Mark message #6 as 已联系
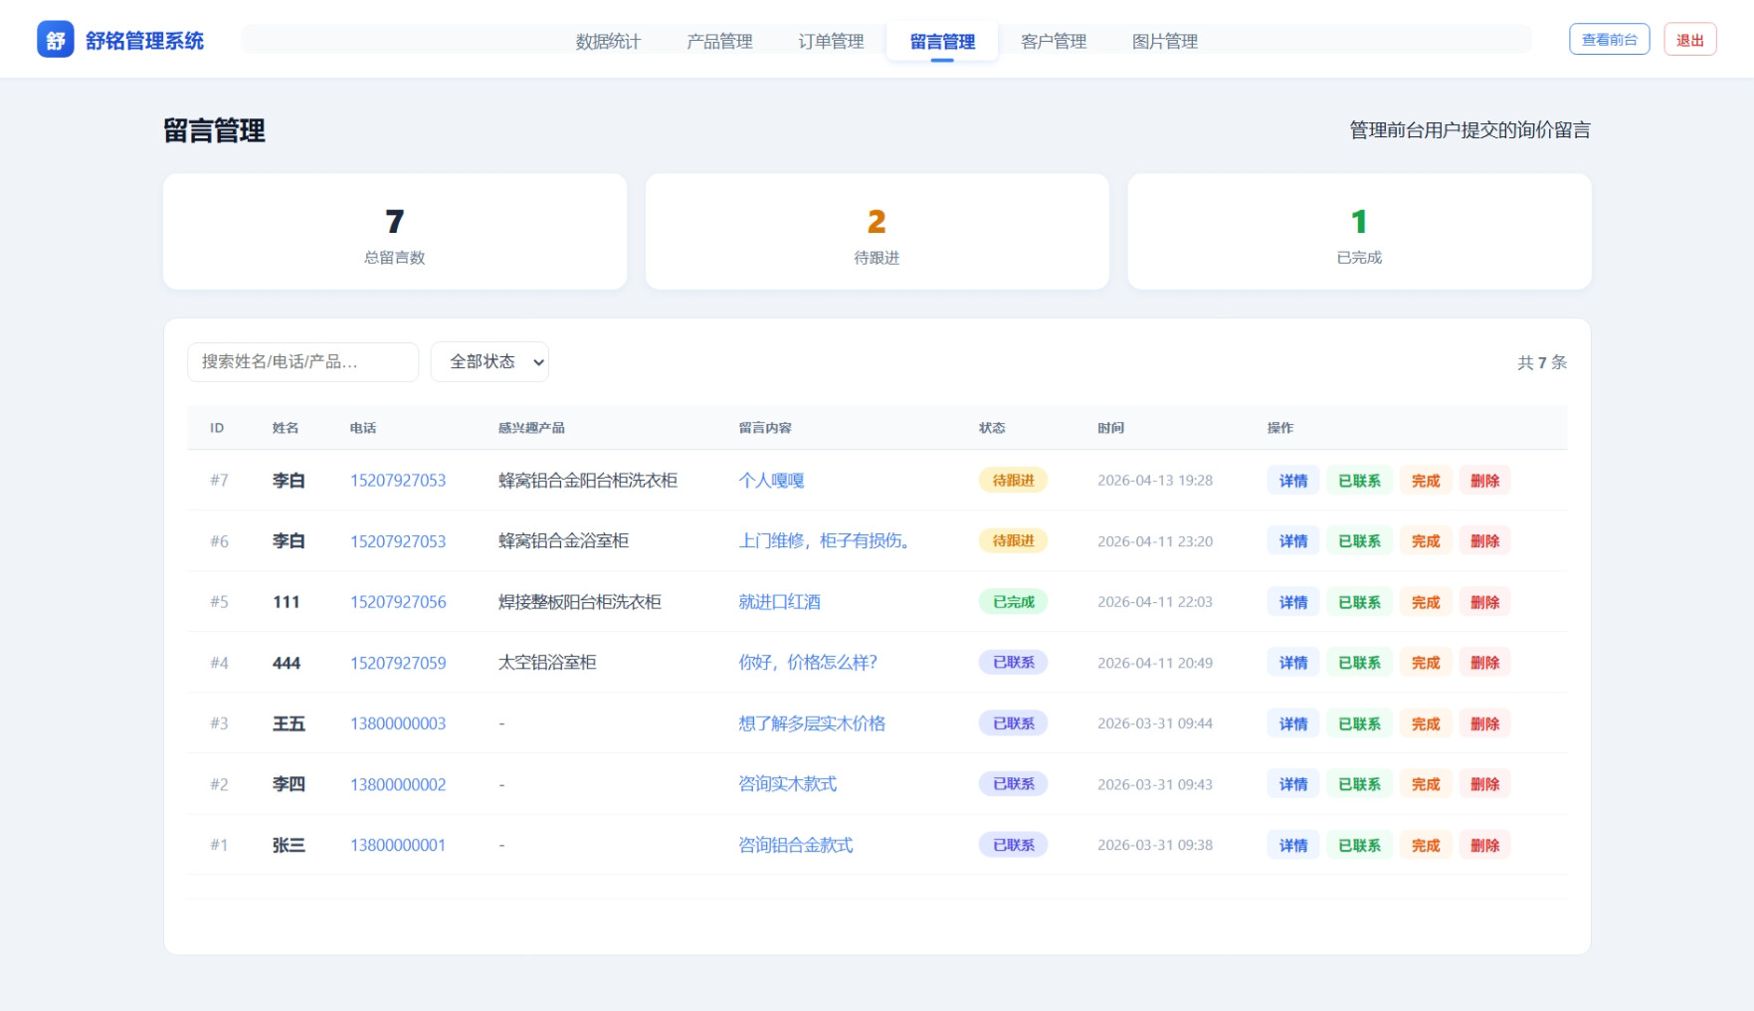The width and height of the screenshot is (1754, 1011). [x=1359, y=541]
